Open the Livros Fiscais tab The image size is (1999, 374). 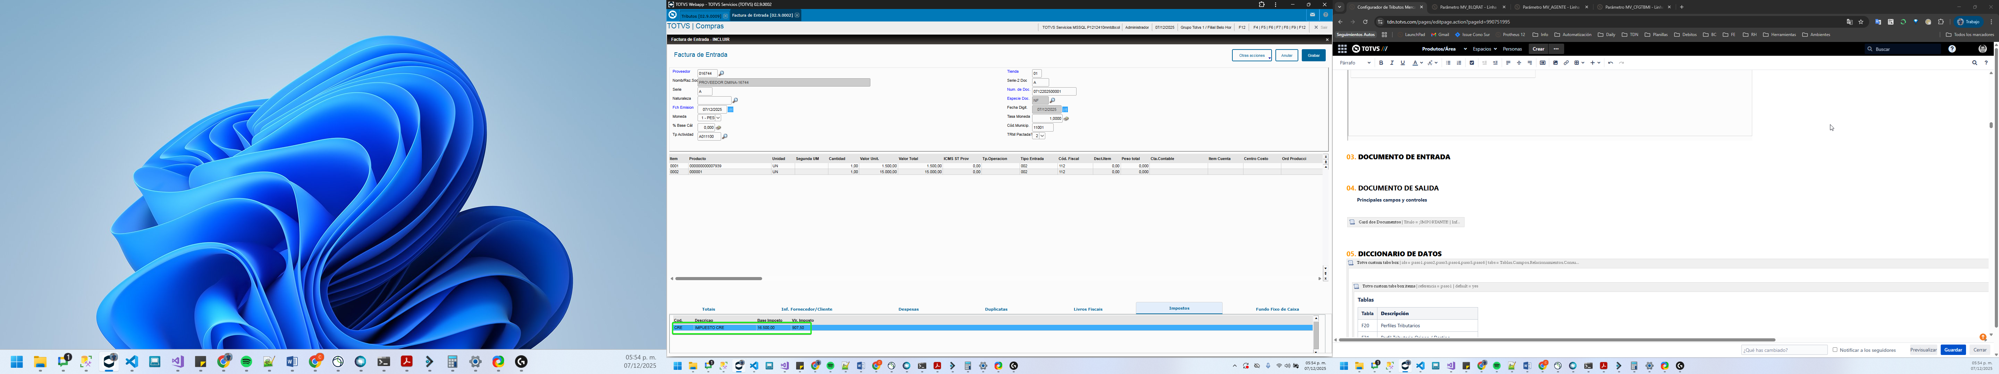(1088, 309)
